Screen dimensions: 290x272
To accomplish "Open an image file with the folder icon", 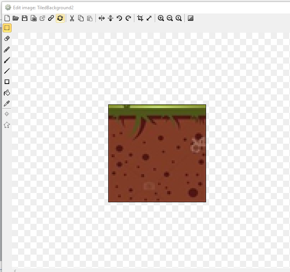I will 16,18.
